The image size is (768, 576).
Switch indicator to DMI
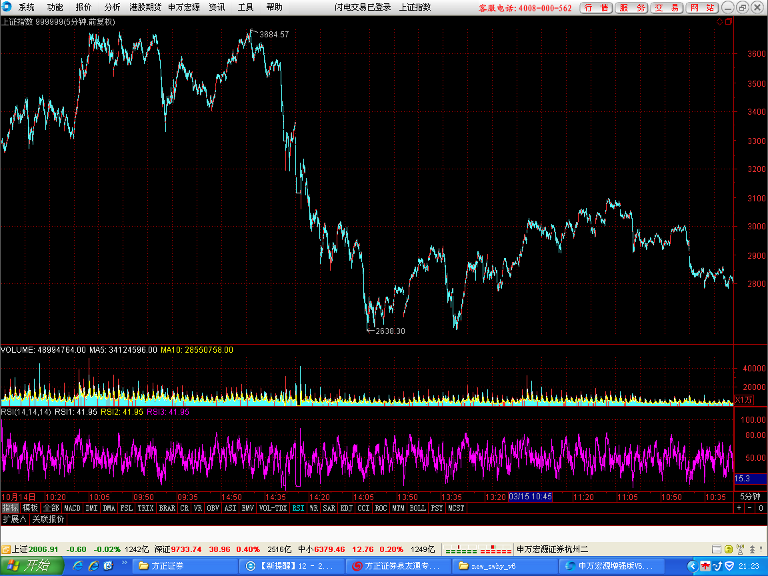(91, 508)
